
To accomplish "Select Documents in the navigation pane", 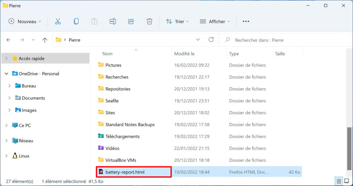I will (x=33, y=98).
